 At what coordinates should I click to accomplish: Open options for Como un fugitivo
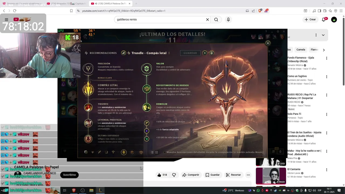(327, 77)
